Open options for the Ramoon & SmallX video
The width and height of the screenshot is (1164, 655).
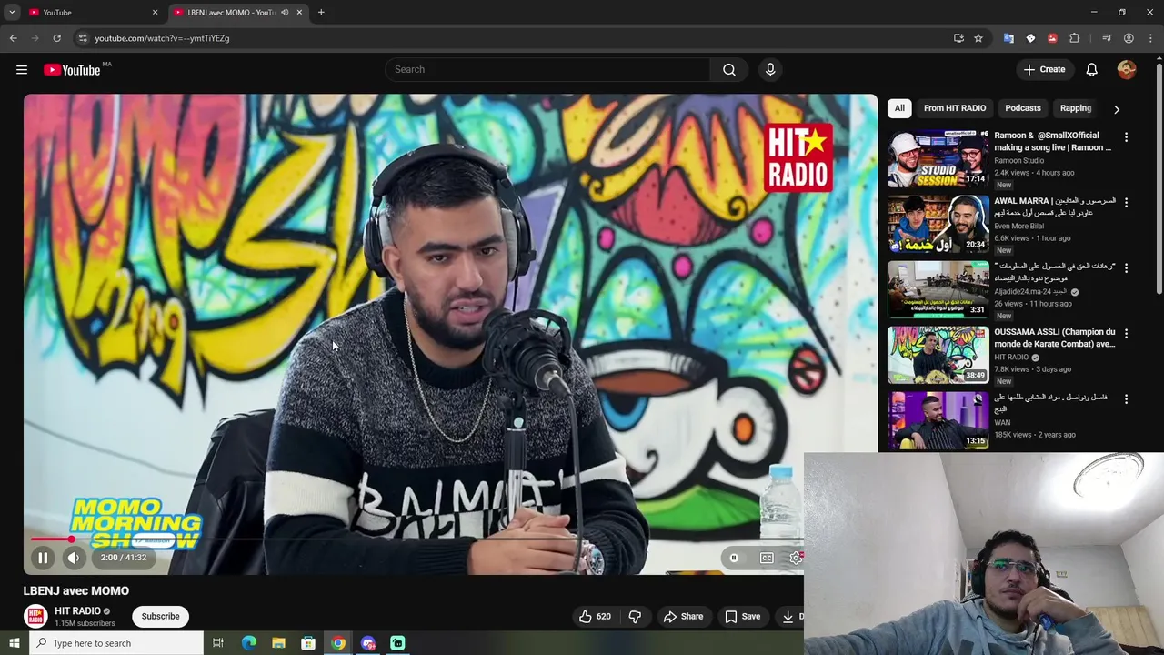pos(1126,137)
